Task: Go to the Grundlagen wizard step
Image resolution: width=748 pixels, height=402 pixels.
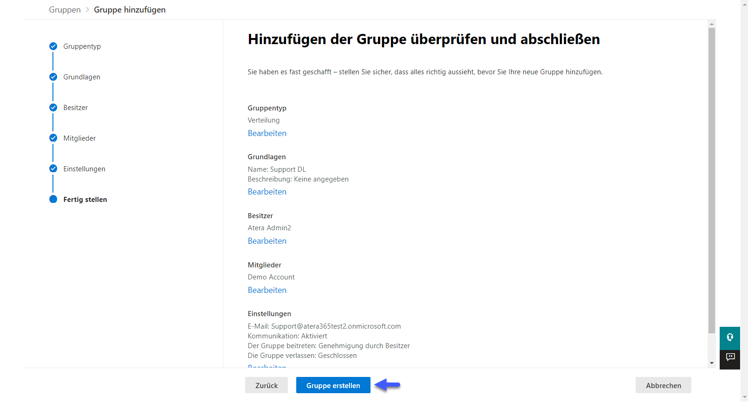Action: [x=82, y=77]
